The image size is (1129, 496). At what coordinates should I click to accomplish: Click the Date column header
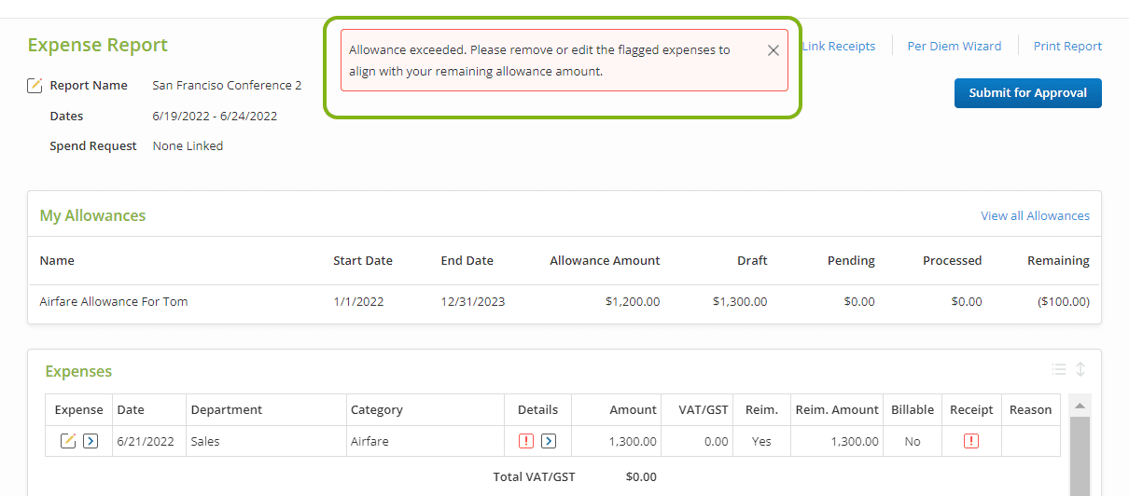coord(131,409)
